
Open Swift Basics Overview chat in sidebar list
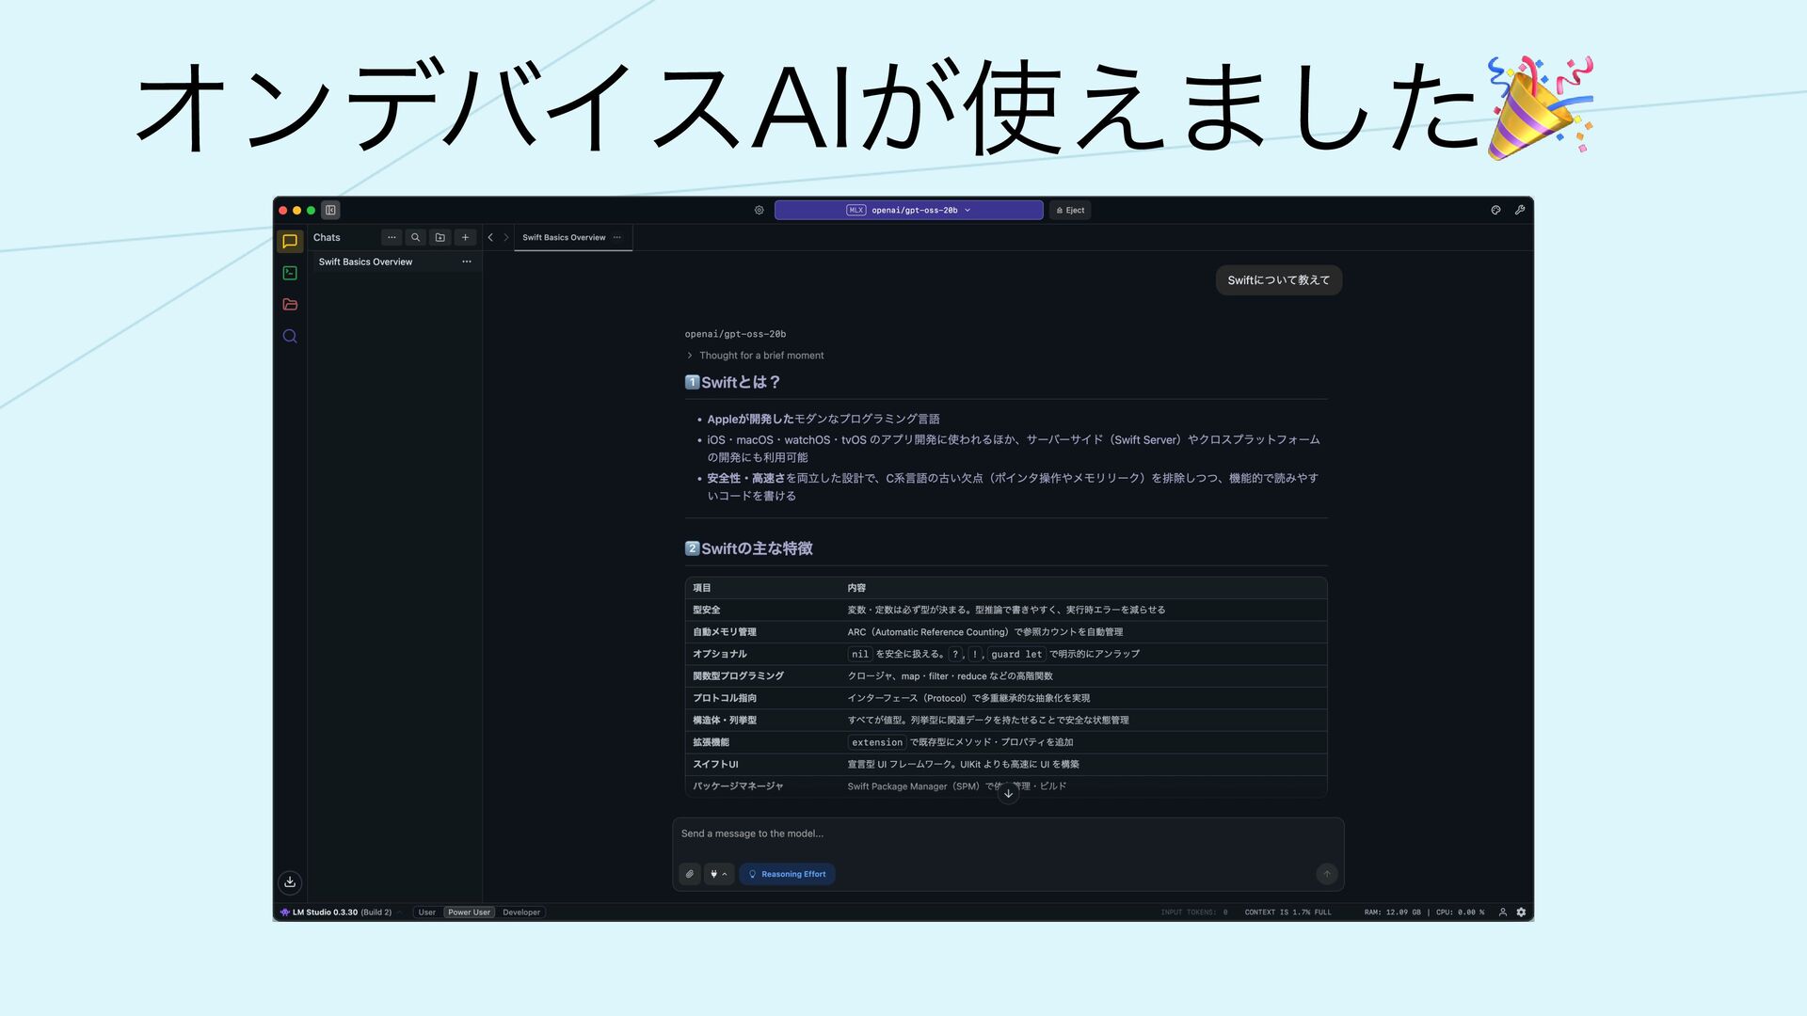[x=366, y=262]
